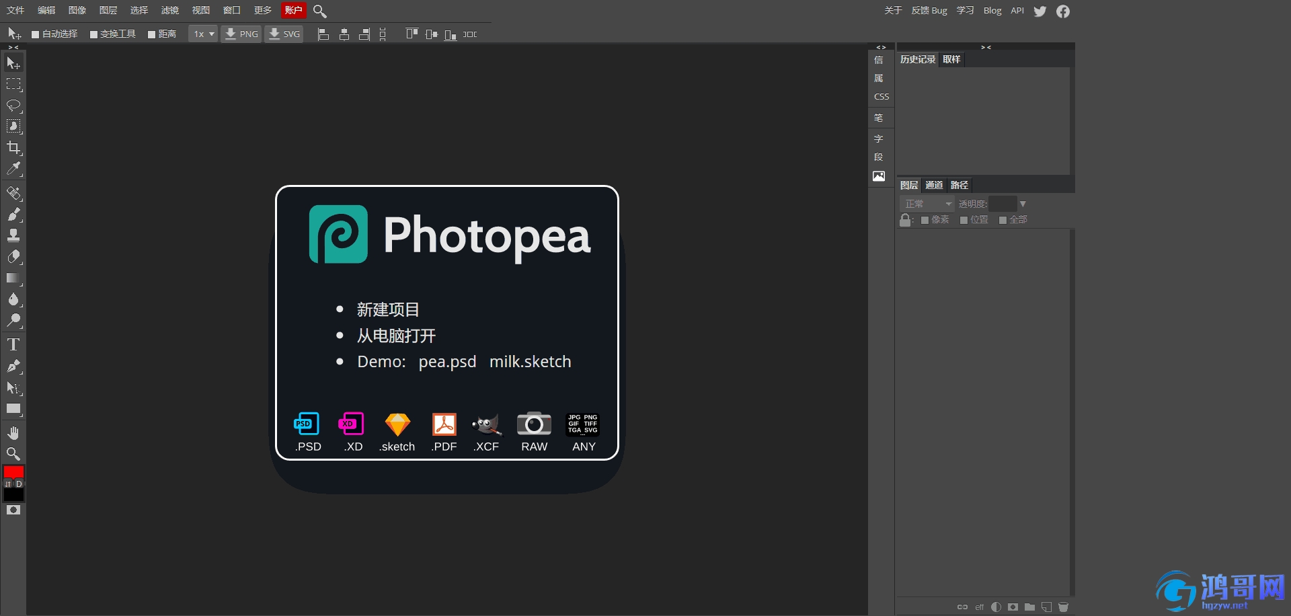Select the Path Select tool
The image size is (1291, 616).
coord(13,388)
